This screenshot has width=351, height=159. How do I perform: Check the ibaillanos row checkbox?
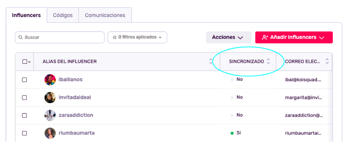click(25, 80)
